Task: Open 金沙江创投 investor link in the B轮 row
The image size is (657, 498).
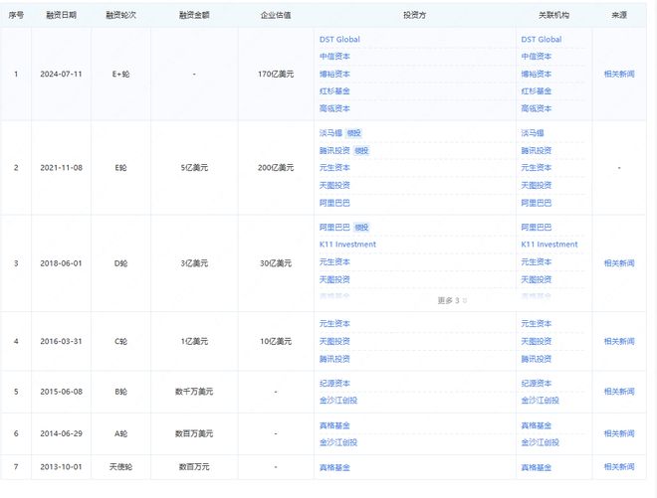Action: point(338,401)
